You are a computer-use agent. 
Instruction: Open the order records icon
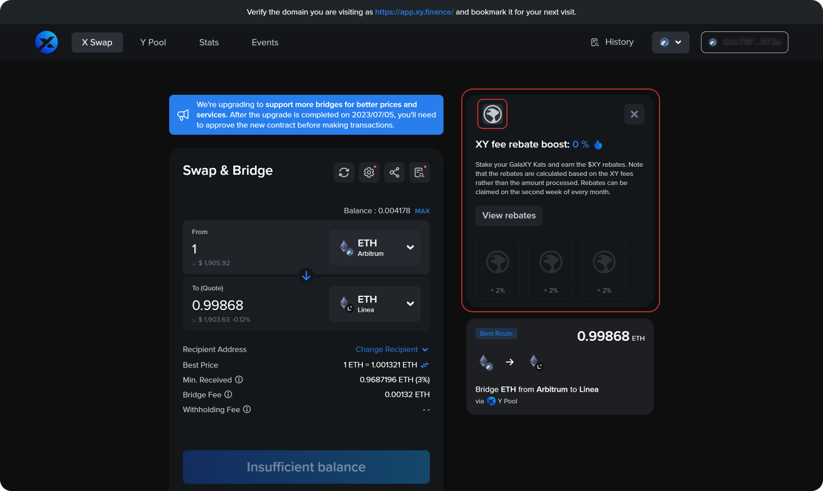[419, 172]
